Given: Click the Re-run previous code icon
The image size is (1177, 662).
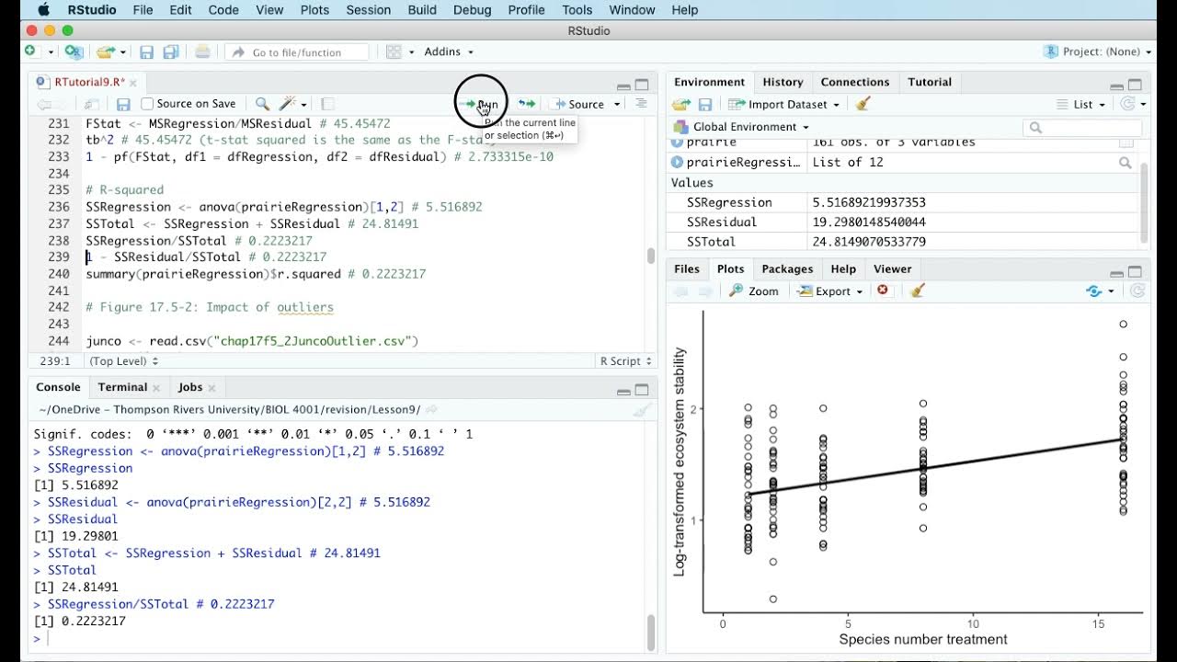Looking at the screenshot, I should pos(526,104).
